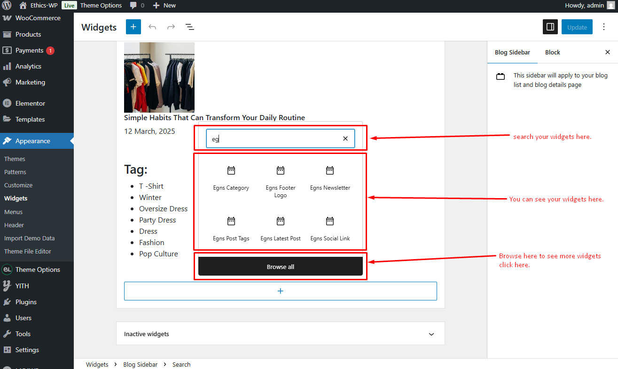Switch to Block tab
The image size is (618, 369).
[553, 52]
